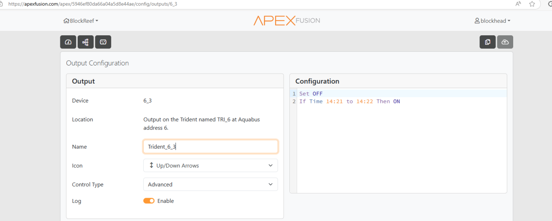
Task: Click the 'Enable' label next to Log
Action: pyautogui.click(x=166, y=201)
